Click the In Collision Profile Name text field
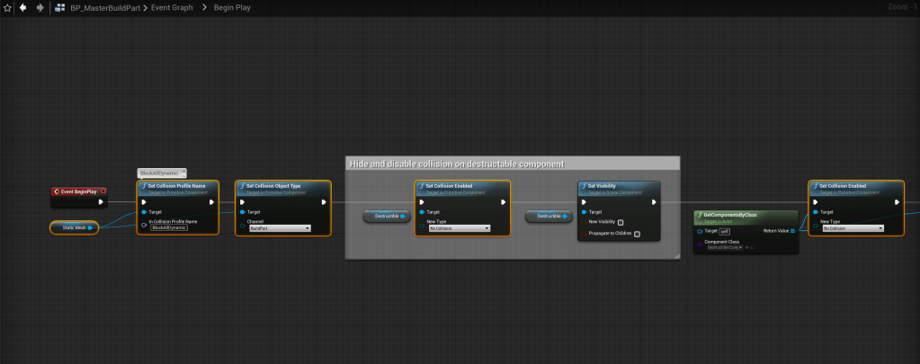Viewport: 920px width, 364px height. pos(167,228)
